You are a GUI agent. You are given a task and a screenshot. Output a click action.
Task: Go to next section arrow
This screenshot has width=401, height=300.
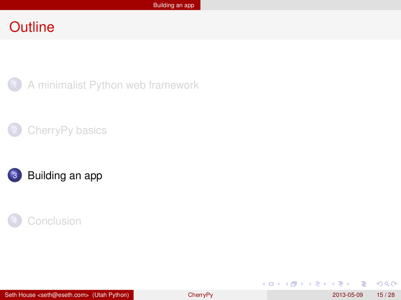[348, 284]
